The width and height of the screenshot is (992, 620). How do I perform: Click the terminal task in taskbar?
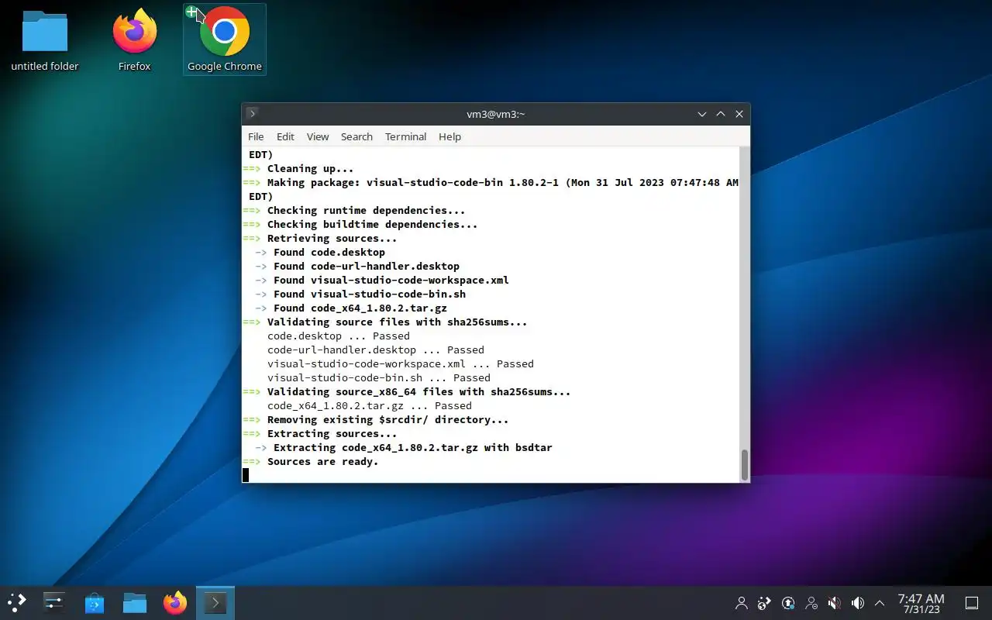click(x=215, y=602)
